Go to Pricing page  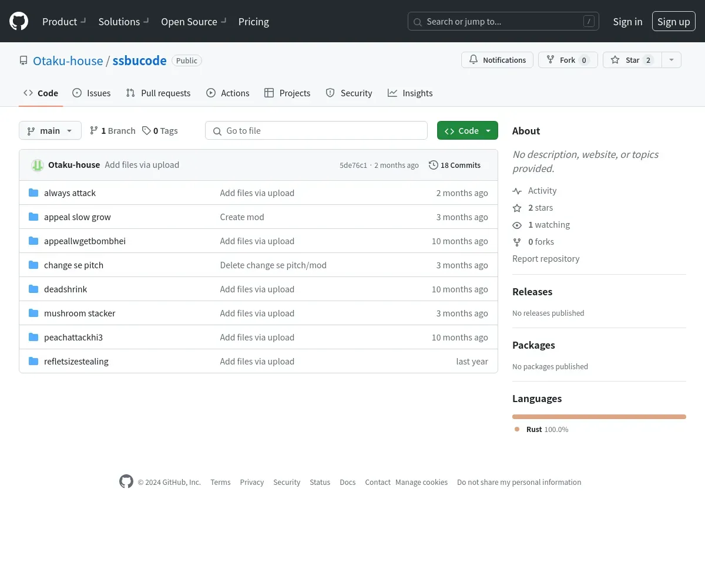coord(254,22)
